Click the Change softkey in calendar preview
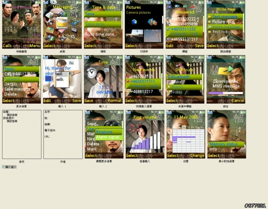 pos(197,156)
